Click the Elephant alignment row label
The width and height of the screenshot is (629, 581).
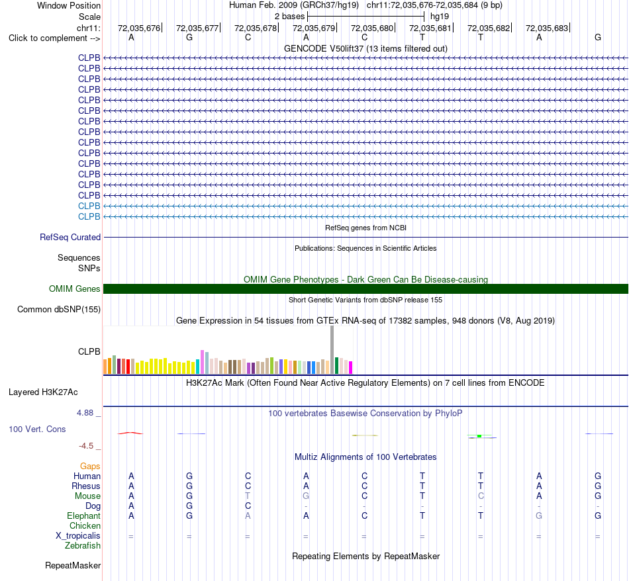point(83,515)
